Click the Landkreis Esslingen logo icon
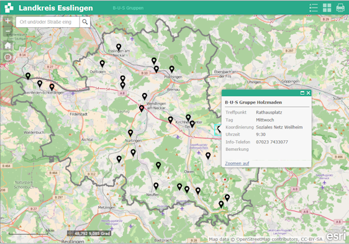 (9, 7)
